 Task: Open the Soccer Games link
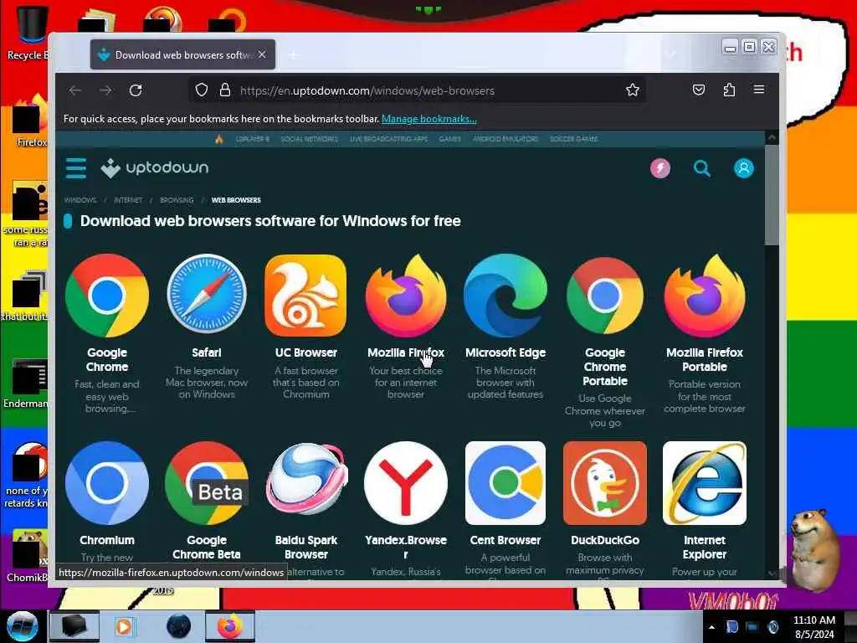tap(573, 139)
